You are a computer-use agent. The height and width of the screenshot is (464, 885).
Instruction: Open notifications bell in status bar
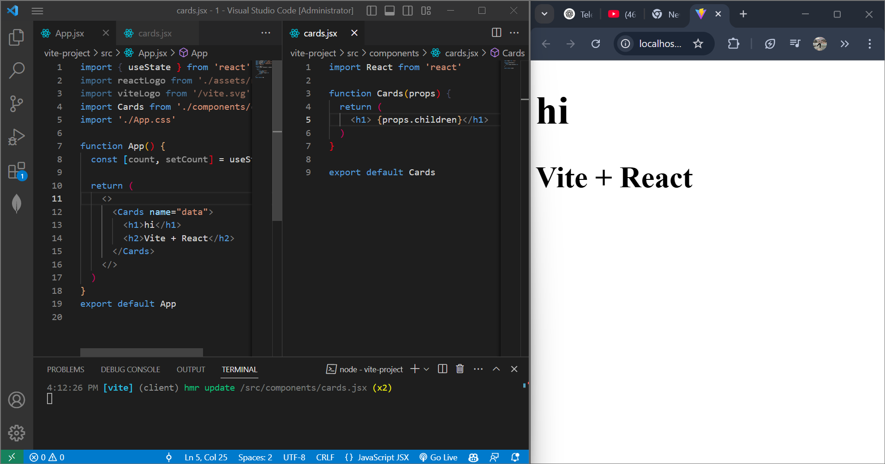(515, 457)
